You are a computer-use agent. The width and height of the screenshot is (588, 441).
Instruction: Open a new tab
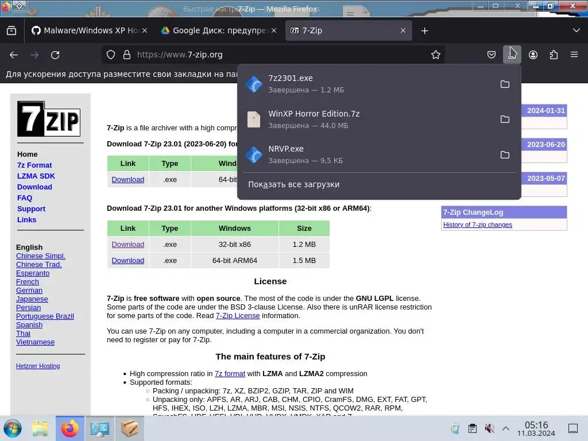pos(424,31)
